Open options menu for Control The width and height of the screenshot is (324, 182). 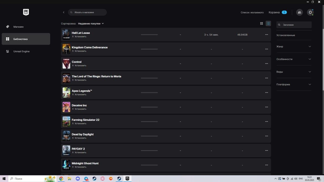click(x=267, y=63)
